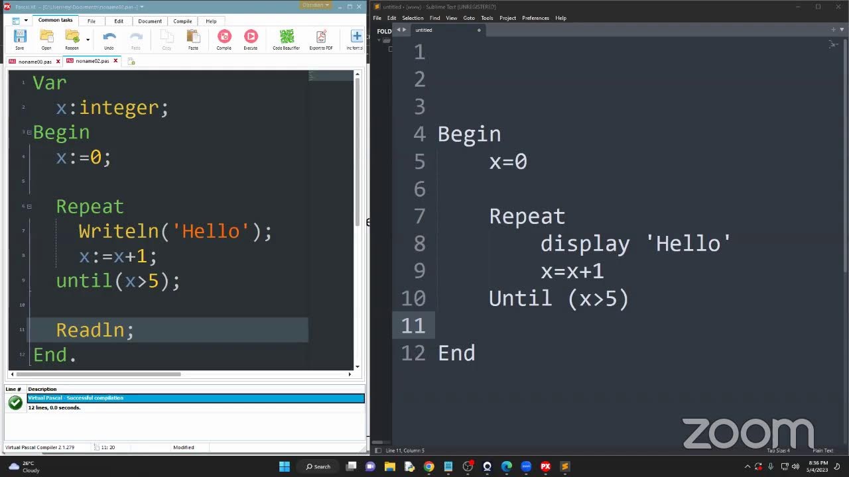Open the Obsidian theme dropdown in title bar

click(316, 5)
